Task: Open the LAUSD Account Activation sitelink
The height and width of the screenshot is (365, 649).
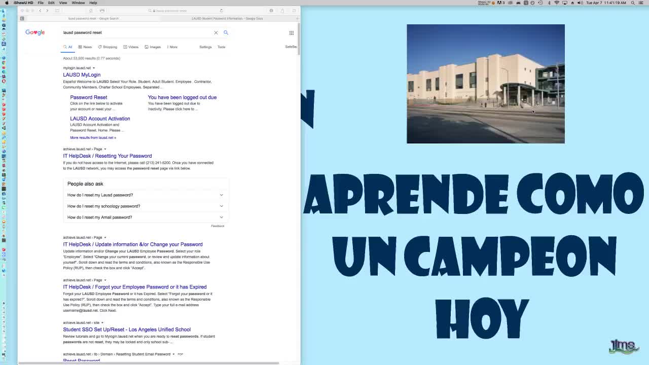Action: (100, 119)
